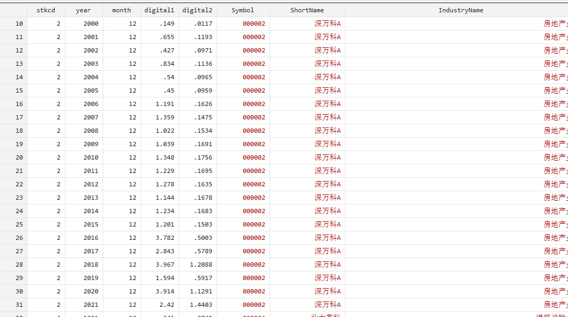568x317 pixels.
Task: Click the digital2 column header
Action: [x=198, y=10]
